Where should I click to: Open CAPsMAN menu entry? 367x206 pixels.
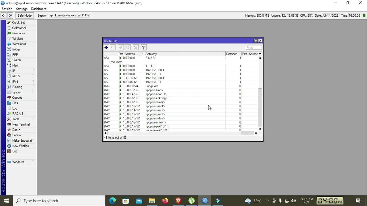click(19, 28)
